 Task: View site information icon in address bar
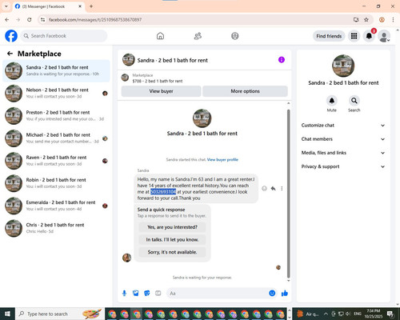tap(42, 19)
